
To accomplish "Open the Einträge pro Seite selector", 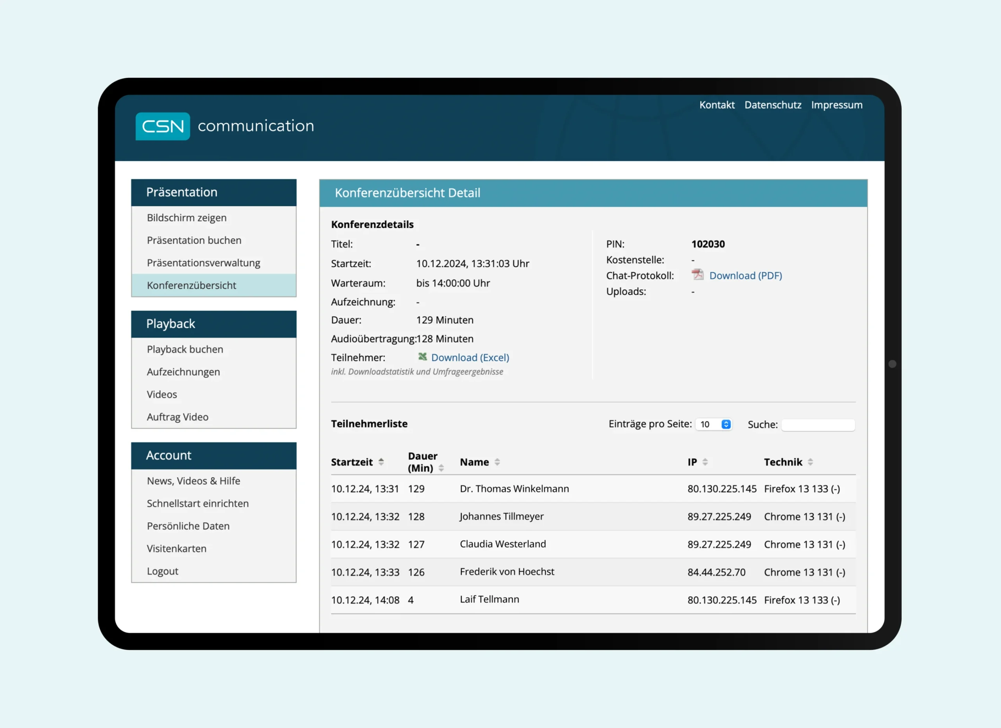I will pyautogui.click(x=713, y=424).
